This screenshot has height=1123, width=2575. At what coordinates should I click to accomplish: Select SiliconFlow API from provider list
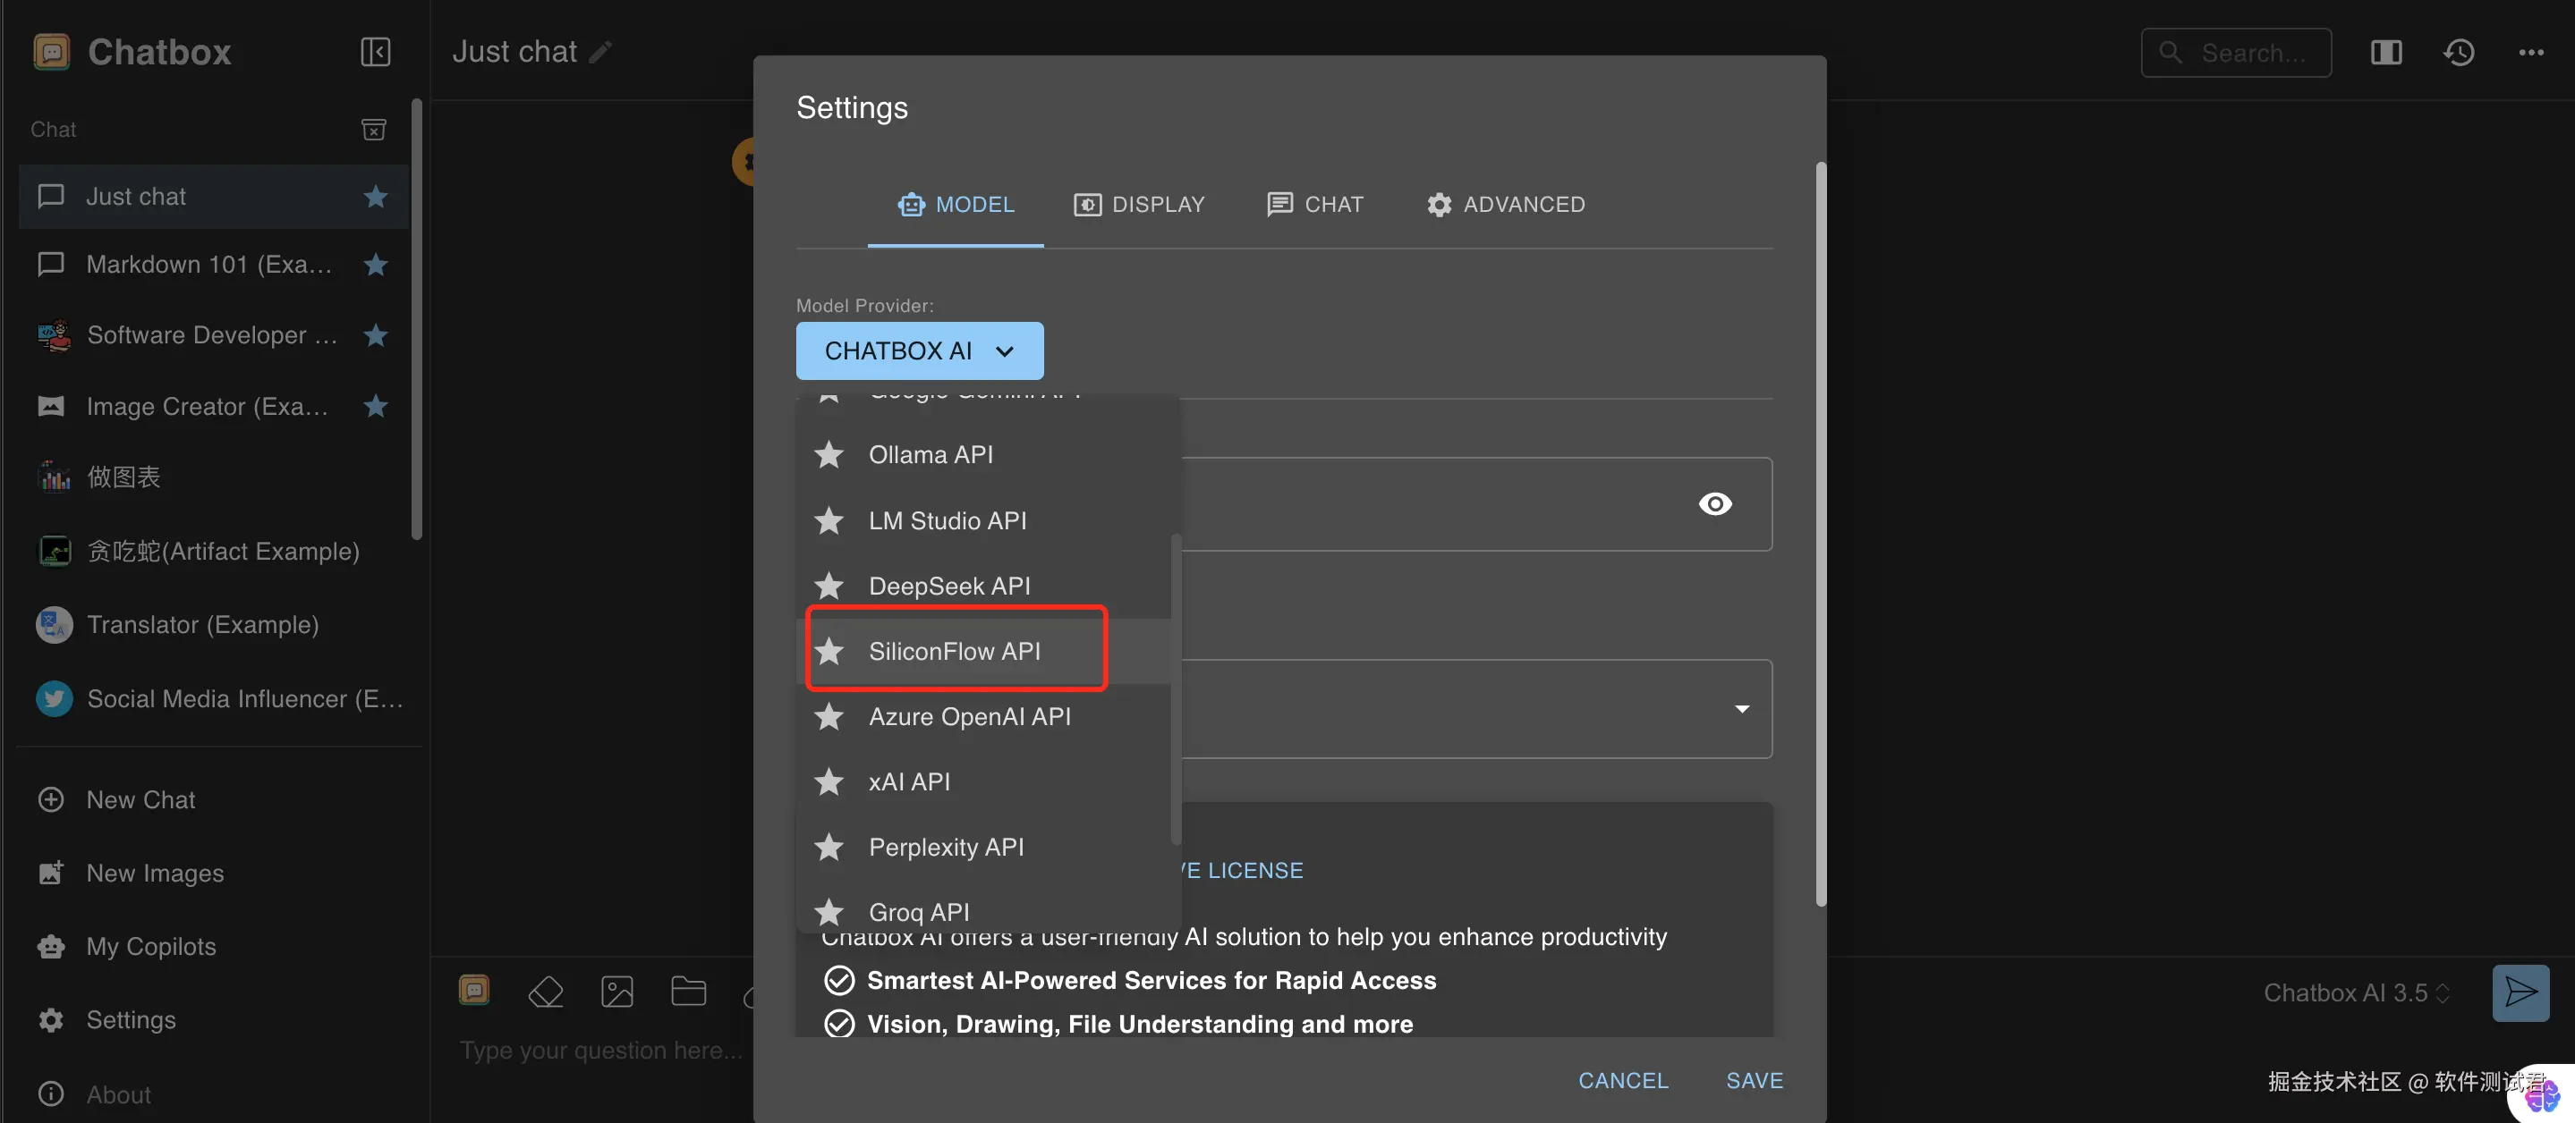click(x=955, y=652)
